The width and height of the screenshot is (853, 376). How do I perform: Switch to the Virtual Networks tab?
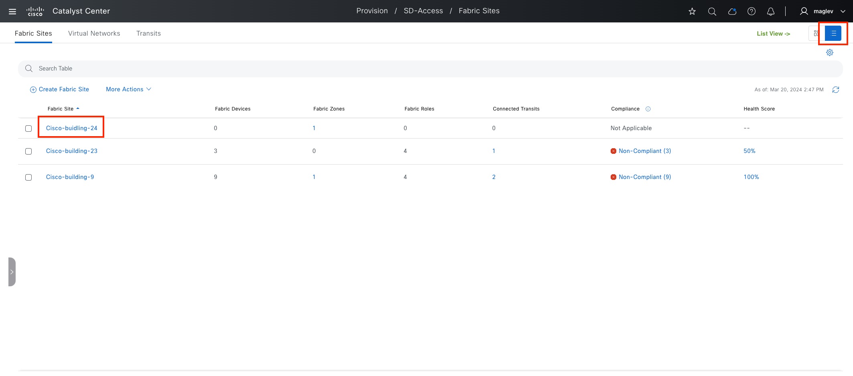click(94, 34)
